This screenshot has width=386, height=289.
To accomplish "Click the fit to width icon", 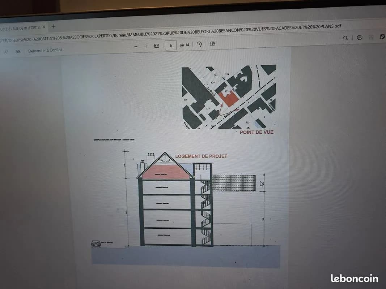I will [157, 46].
